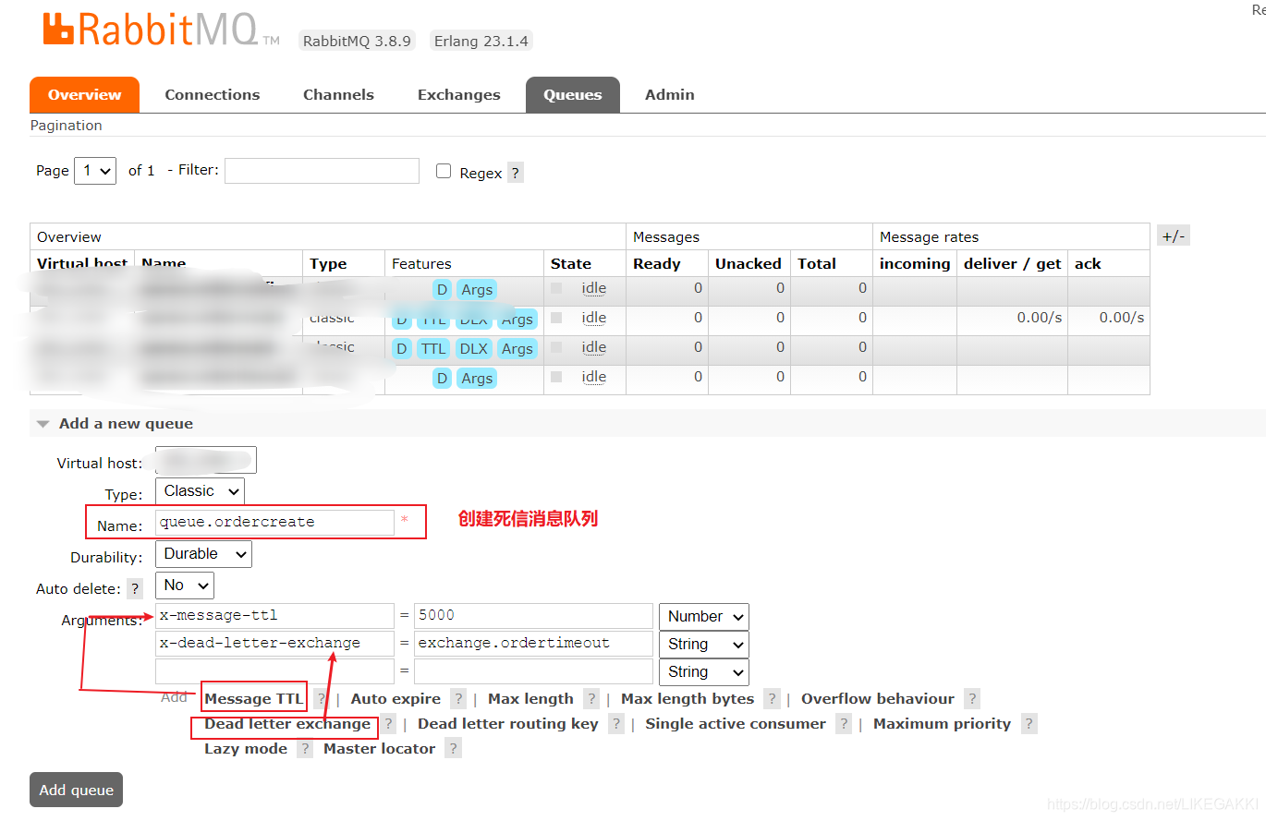1266x821 pixels.
Task: Open Auto delete help question mark
Action: tap(135, 588)
